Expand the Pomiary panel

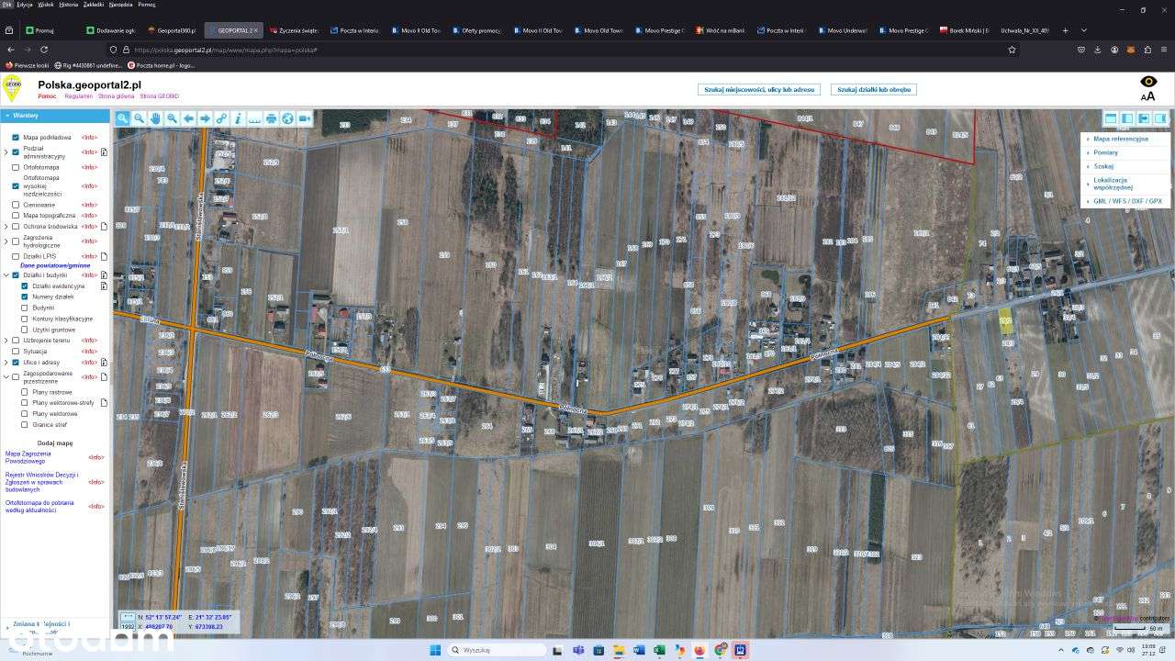(1125, 152)
